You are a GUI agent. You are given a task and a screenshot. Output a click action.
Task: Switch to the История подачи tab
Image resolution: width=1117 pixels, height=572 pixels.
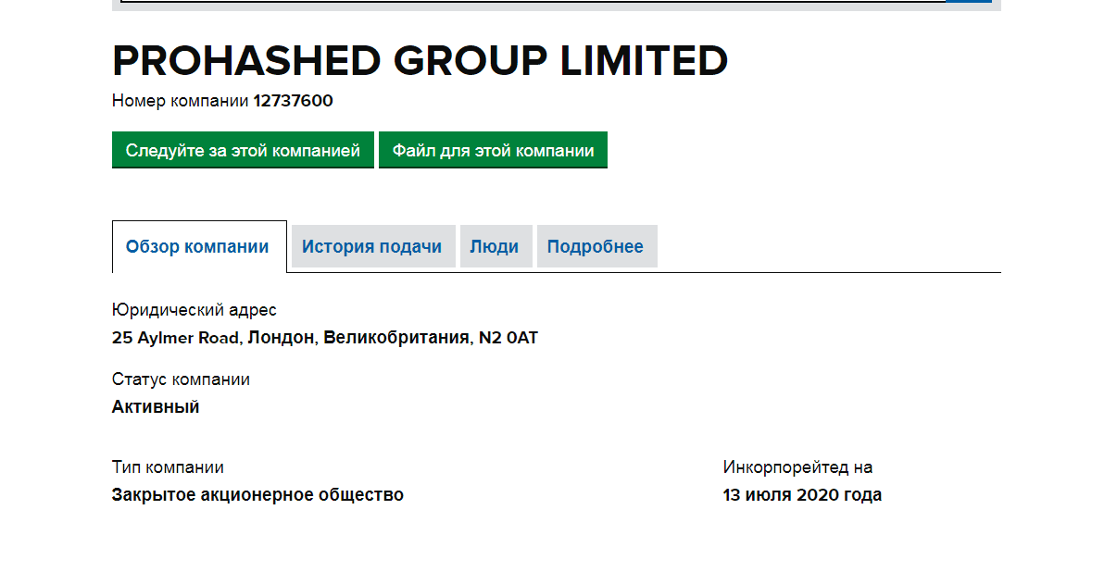pos(372,247)
